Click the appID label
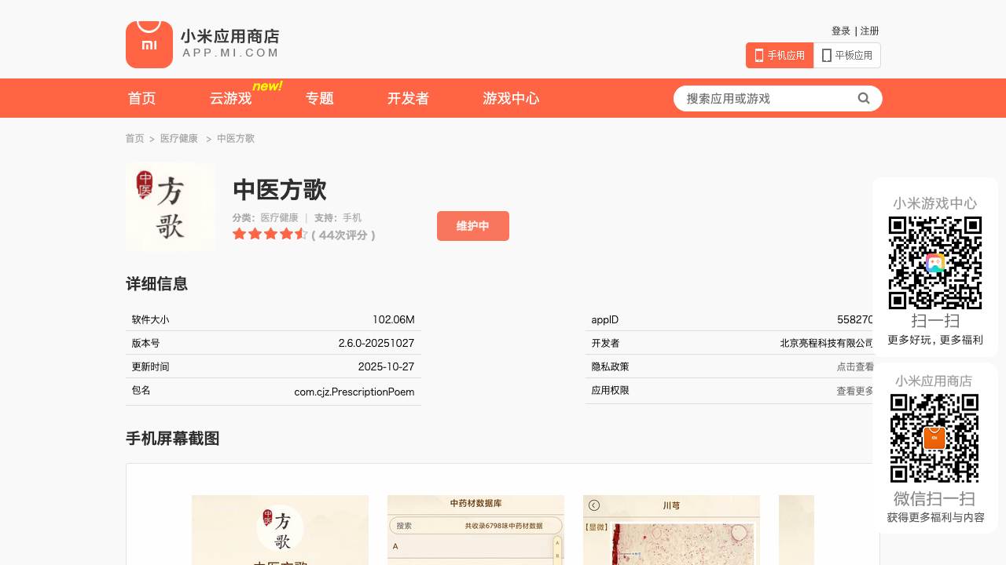 pos(605,319)
